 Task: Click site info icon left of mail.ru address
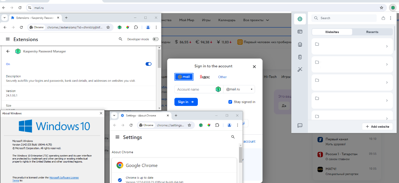(30, 7)
